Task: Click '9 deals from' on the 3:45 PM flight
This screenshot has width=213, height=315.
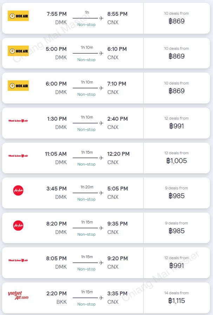Action: (x=177, y=188)
